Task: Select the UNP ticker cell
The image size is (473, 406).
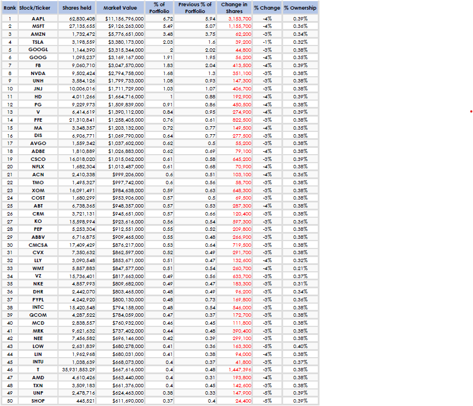Action: coord(38,393)
